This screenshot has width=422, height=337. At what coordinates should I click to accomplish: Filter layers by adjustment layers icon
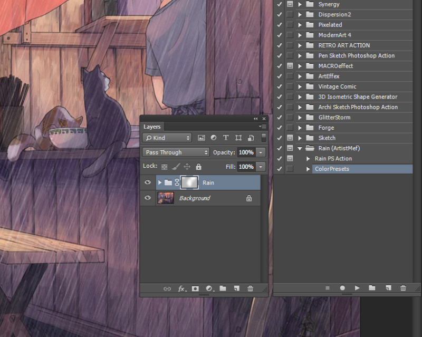(x=214, y=138)
